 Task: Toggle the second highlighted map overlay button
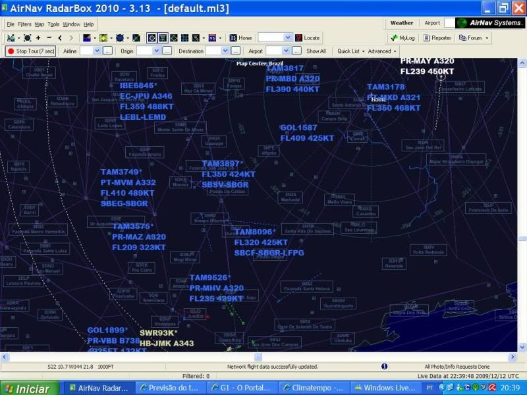point(163,38)
